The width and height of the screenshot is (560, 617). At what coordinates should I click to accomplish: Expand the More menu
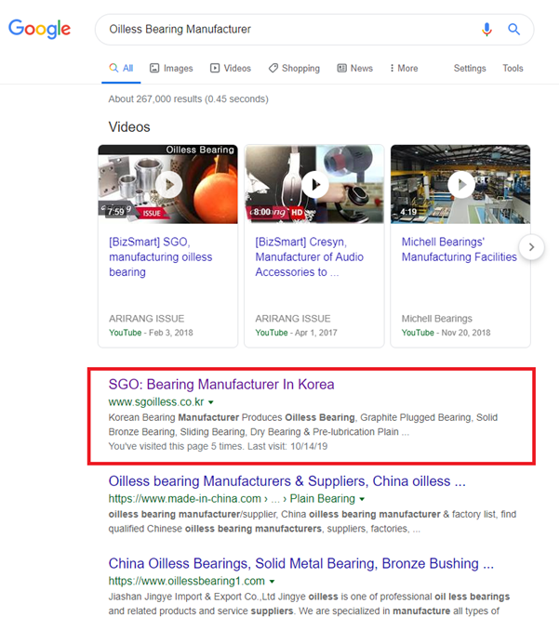(x=404, y=68)
